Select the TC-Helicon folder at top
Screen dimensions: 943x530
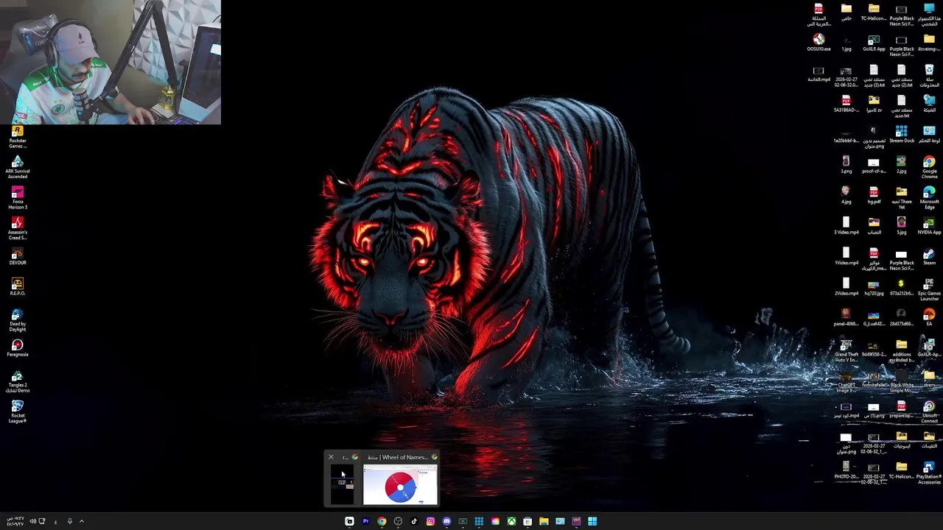pyautogui.click(x=874, y=13)
